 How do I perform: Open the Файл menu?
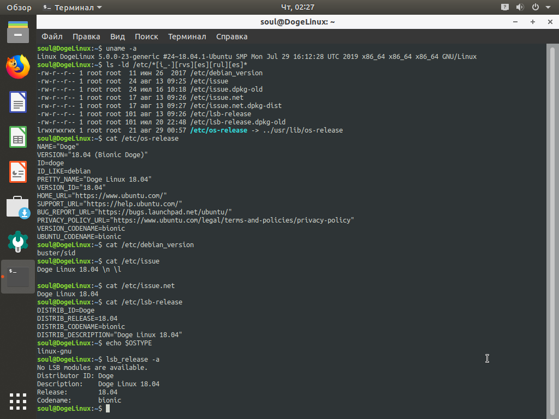(x=52, y=37)
